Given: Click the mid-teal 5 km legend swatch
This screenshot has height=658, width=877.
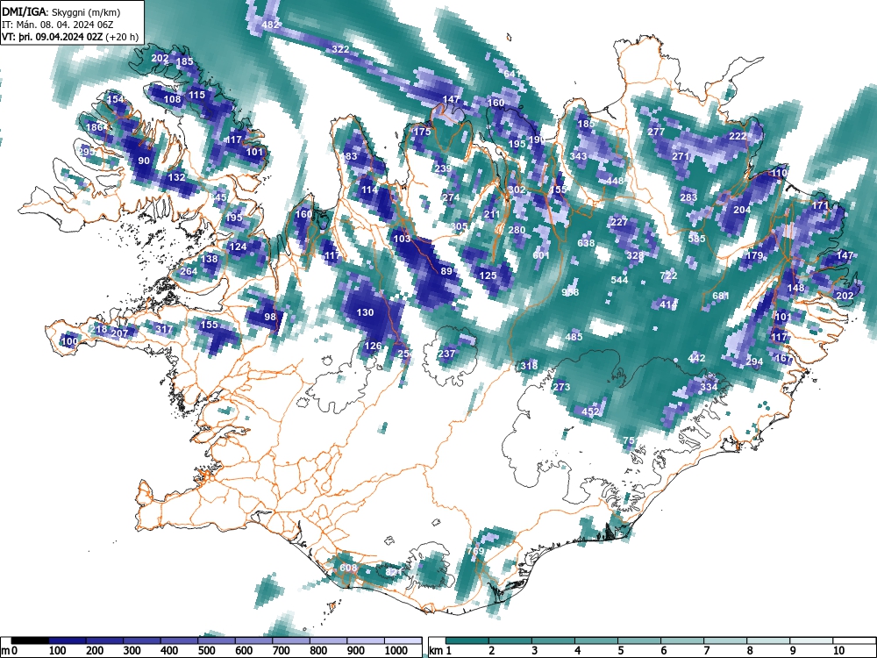Looking at the screenshot, I should coord(639,640).
